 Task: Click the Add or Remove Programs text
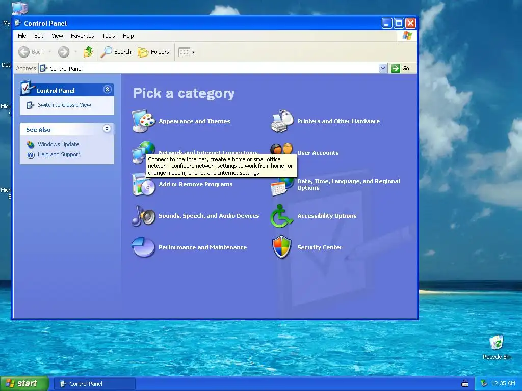coord(196,184)
